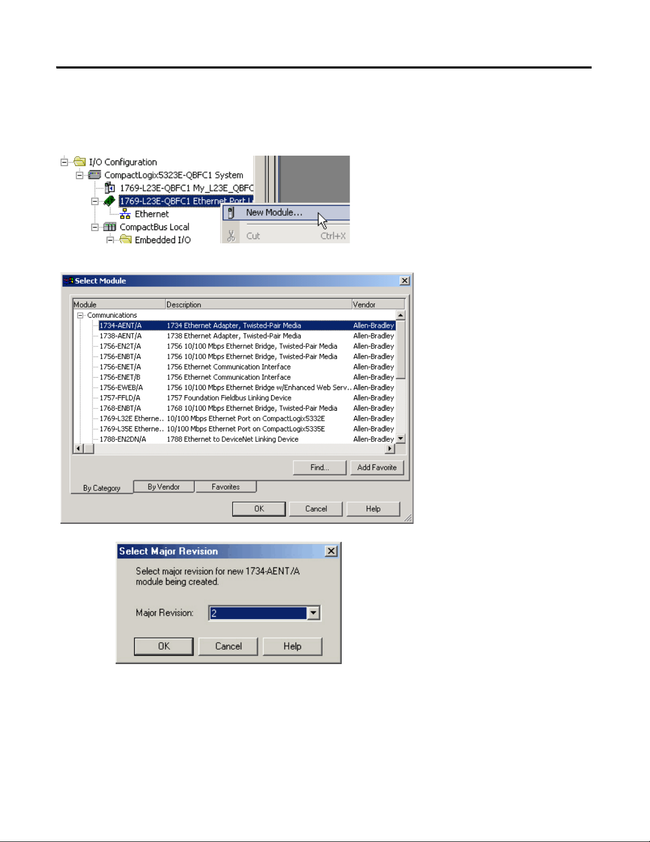Screen dimensions: 650x842
Task: Select the 1769-L35E Ethernet port row
Action: pos(247,429)
